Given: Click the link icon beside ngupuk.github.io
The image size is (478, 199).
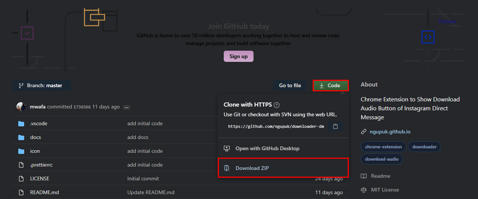Looking at the screenshot, I should 364,132.
